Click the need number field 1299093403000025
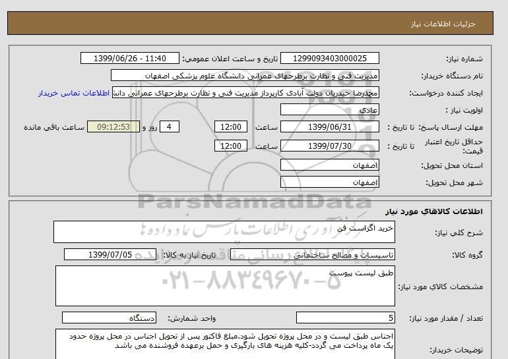 click(x=329, y=58)
